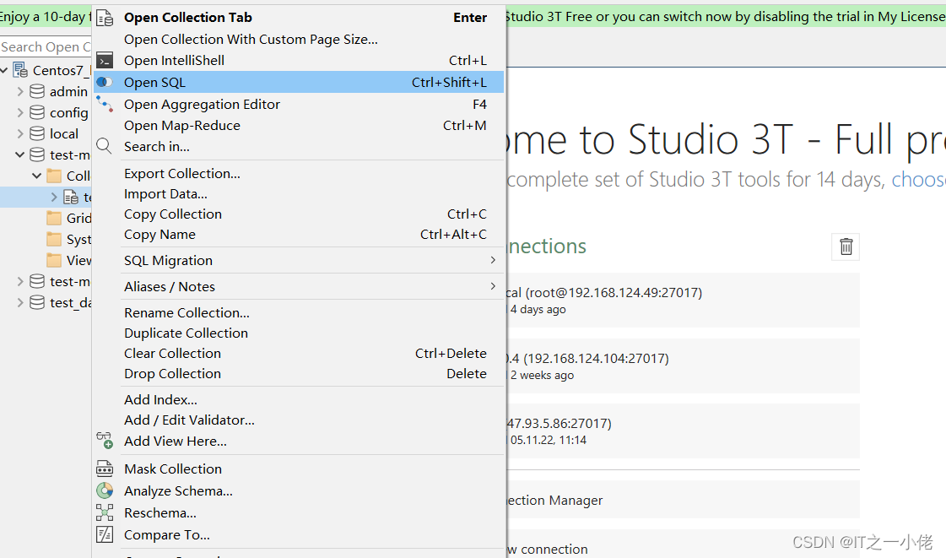This screenshot has width=946, height=558.
Task: Click the Open Collection Tab icon
Action: click(x=105, y=18)
